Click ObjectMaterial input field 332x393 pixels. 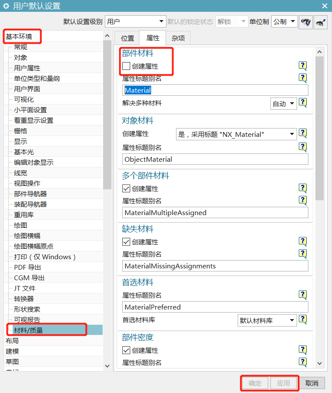(x=215, y=159)
